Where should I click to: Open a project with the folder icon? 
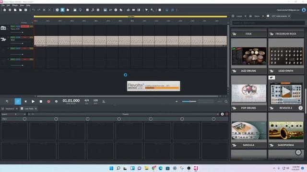click(20, 10)
